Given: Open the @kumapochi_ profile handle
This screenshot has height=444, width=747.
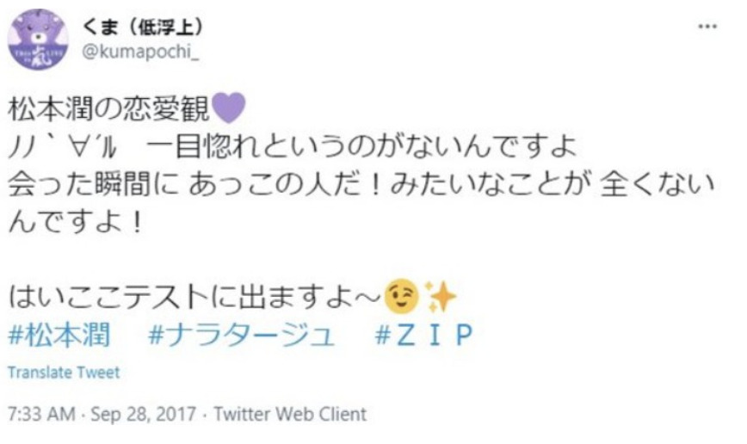Looking at the screenshot, I should 140,52.
